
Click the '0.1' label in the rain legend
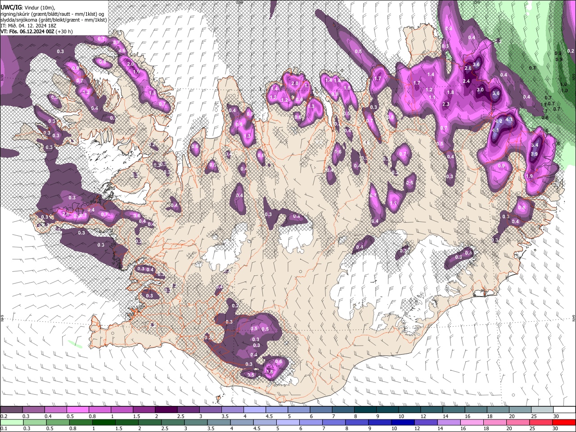click(x=4, y=429)
